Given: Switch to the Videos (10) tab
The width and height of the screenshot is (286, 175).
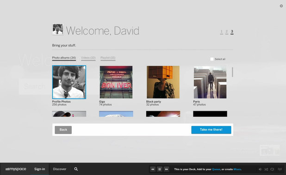Looking at the screenshot, I should (x=88, y=58).
